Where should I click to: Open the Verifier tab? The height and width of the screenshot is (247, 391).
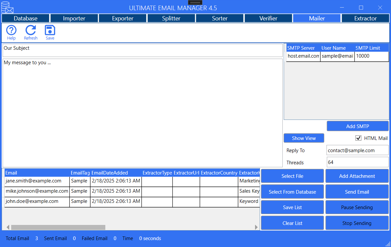pos(268,18)
